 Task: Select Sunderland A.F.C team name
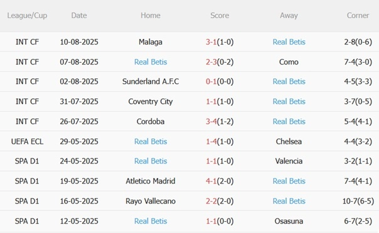pyautogui.click(x=151, y=81)
